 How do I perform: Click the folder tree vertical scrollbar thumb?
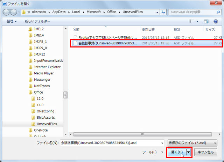click(x=65, y=95)
